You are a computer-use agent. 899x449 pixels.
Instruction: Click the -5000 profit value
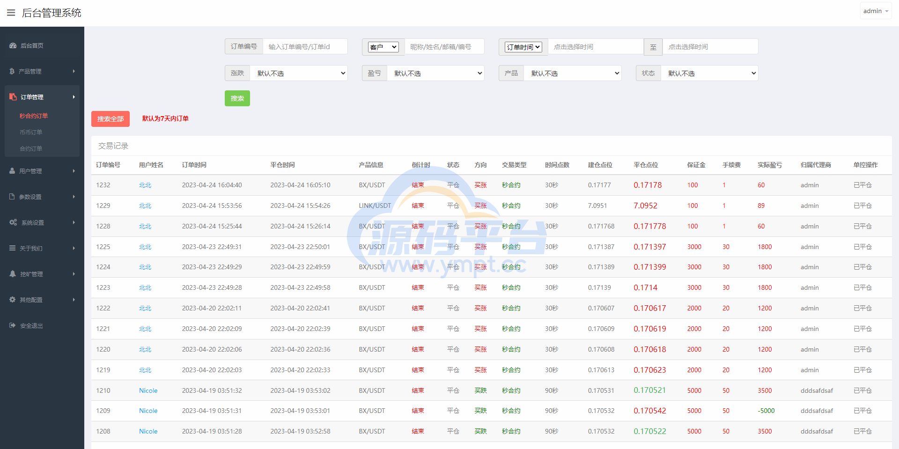766,411
